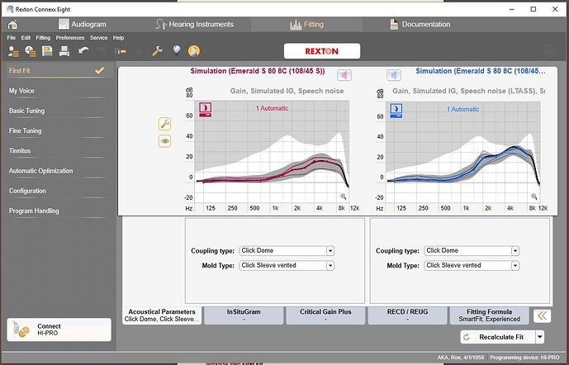
Task: Zoom the right ear graph with magnifier
Action: (343, 197)
